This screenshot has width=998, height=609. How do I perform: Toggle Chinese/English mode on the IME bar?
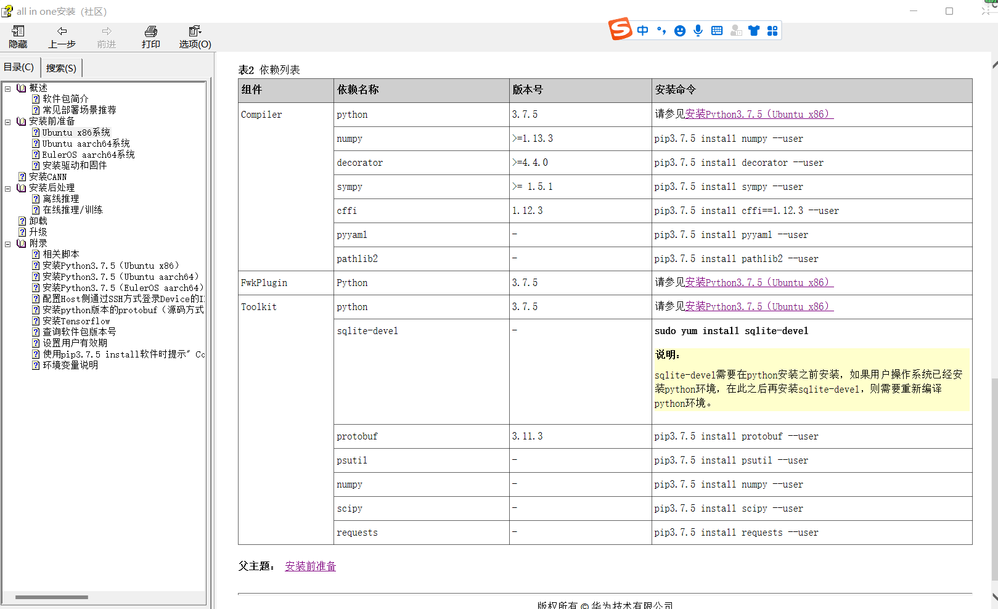pyautogui.click(x=643, y=31)
